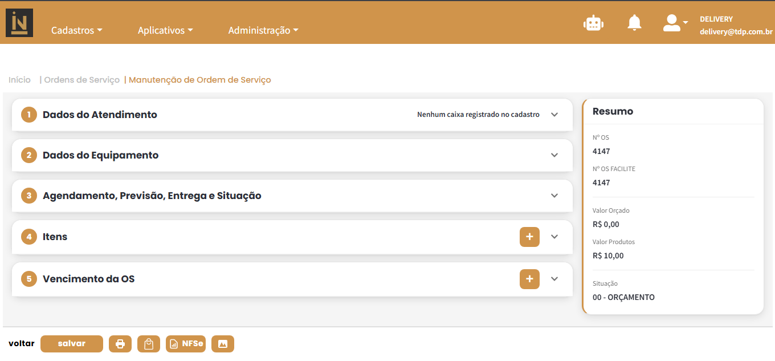This screenshot has width=775, height=361.
Task: Click the Valor Orçado amount R$ 0,00
Action: (x=606, y=224)
